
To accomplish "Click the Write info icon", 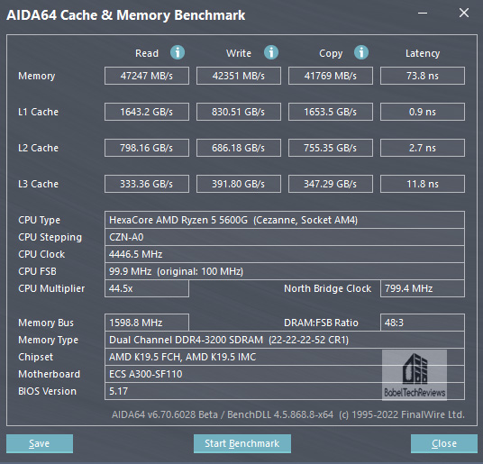I will tap(271, 52).
